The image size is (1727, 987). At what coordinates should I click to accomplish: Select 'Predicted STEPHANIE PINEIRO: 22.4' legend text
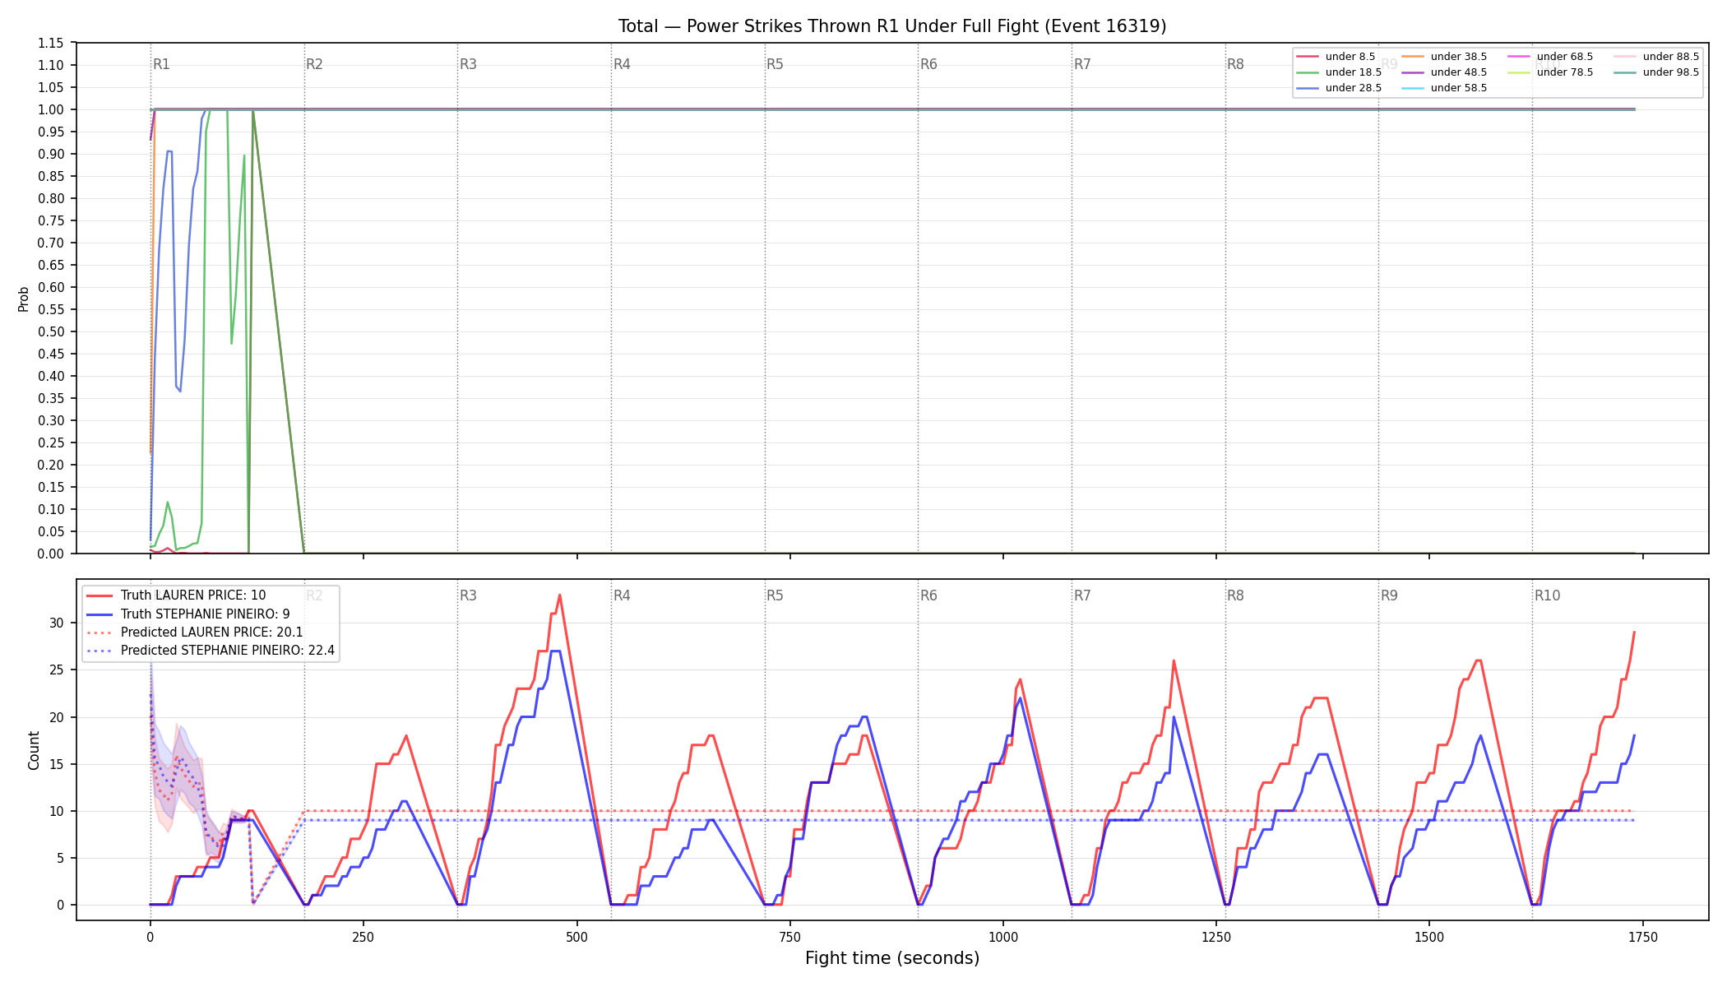228,651
